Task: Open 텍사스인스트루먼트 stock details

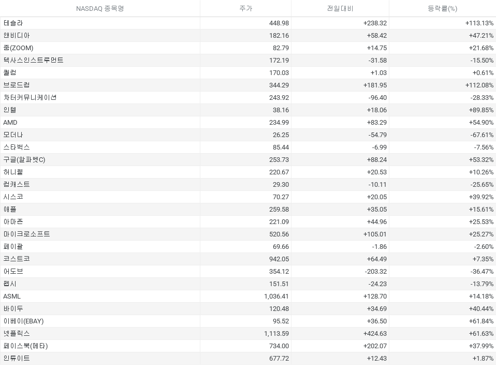Action: pyautogui.click(x=33, y=61)
